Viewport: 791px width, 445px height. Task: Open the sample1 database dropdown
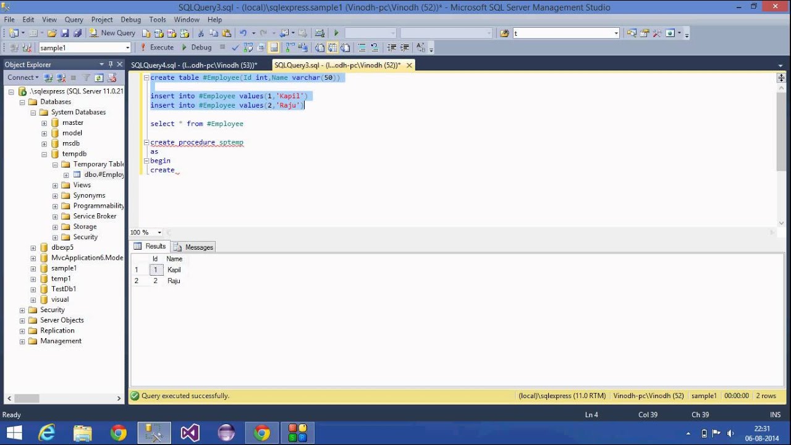click(x=128, y=48)
